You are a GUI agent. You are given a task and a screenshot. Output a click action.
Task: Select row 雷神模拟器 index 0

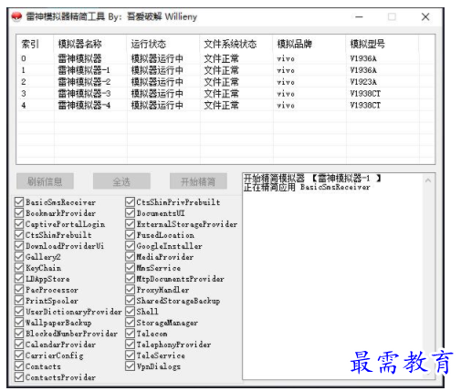[225, 58]
